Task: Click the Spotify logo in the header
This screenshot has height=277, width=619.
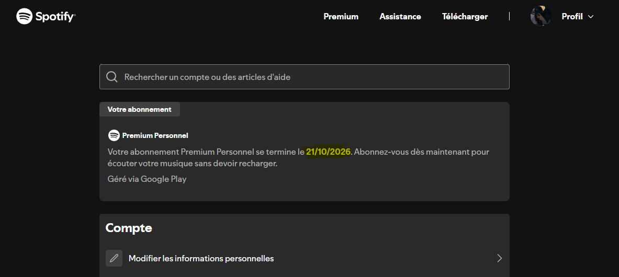Action: [x=46, y=17]
